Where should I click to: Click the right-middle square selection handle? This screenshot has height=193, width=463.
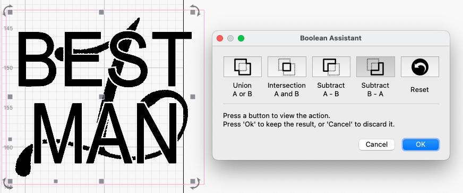193,97
